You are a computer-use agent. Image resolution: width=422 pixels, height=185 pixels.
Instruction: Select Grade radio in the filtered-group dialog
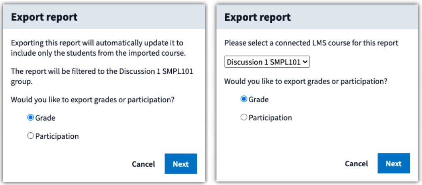click(30, 118)
